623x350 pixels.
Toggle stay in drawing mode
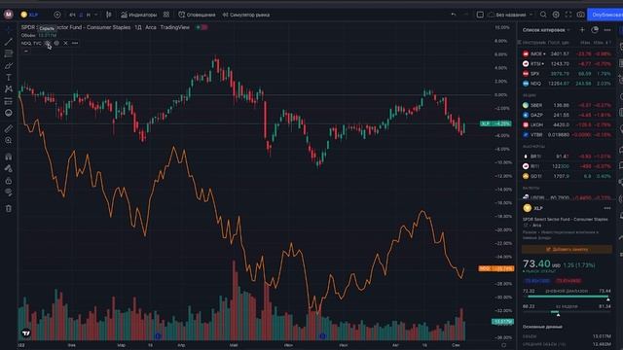tap(9, 168)
